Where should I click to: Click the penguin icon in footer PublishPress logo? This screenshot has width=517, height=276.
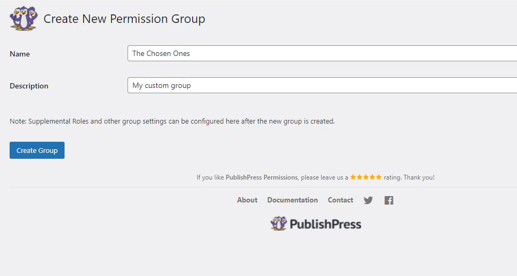pyautogui.click(x=279, y=224)
